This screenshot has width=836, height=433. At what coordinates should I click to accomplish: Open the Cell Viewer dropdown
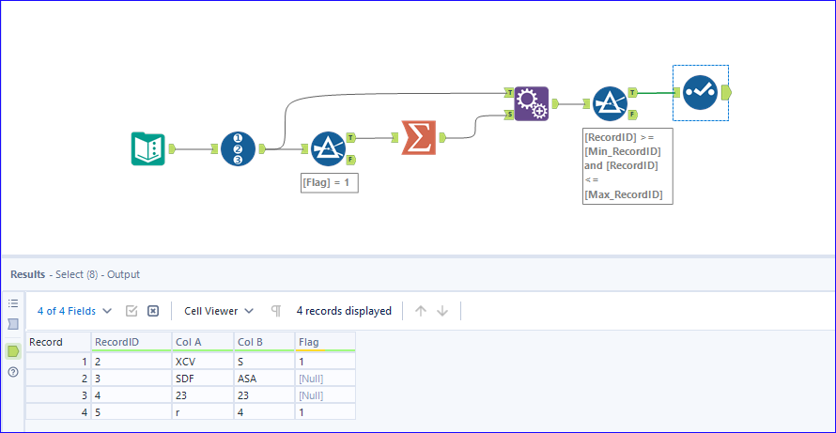coord(219,311)
